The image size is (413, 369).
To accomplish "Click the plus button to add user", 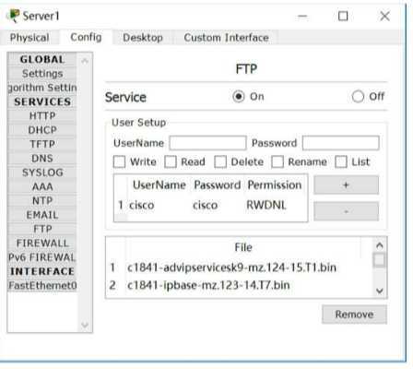I will [x=346, y=184].
